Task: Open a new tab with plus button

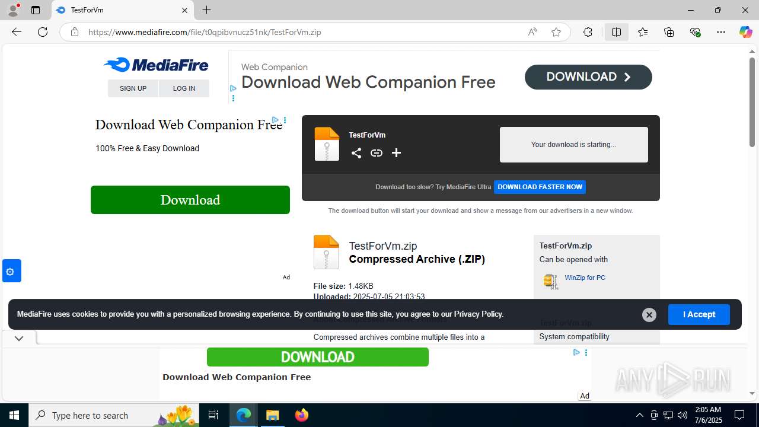Action: tap(206, 10)
